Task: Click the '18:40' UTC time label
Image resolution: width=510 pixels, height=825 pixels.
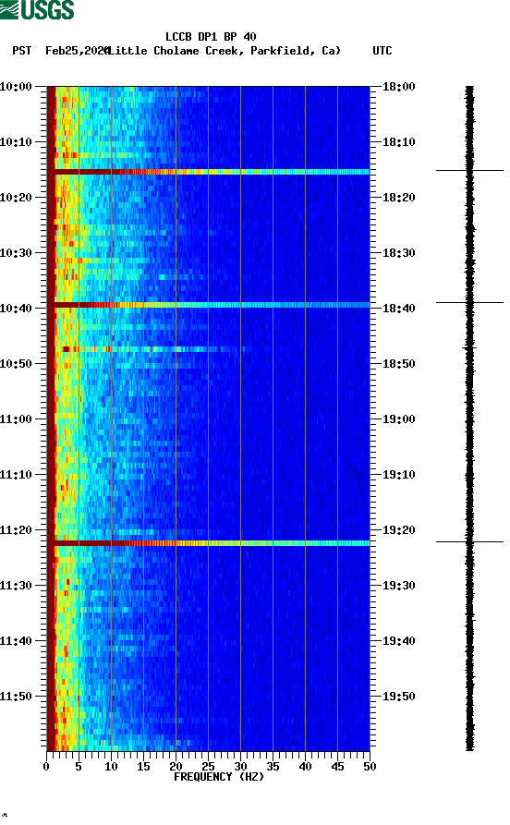Action: pos(398,309)
